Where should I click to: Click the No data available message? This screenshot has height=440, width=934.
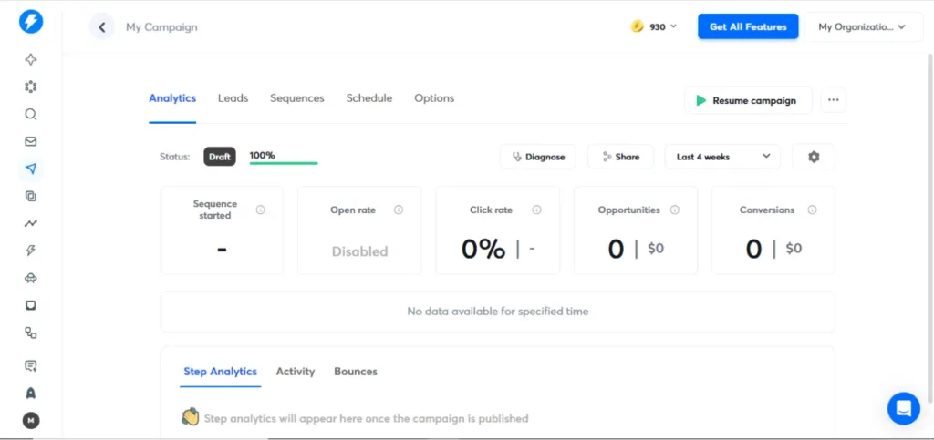(x=497, y=311)
